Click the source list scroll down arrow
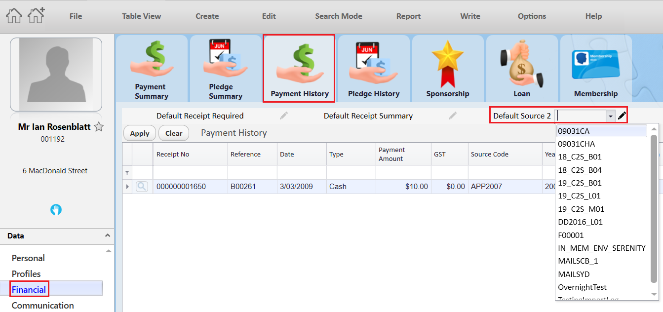The height and width of the screenshot is (312, 663). (654, 294)
